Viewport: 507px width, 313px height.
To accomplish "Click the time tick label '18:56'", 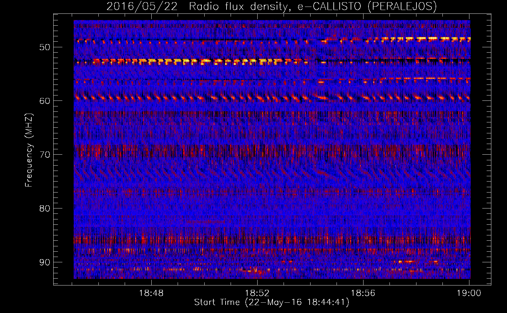I will click(x=363, y=293).
